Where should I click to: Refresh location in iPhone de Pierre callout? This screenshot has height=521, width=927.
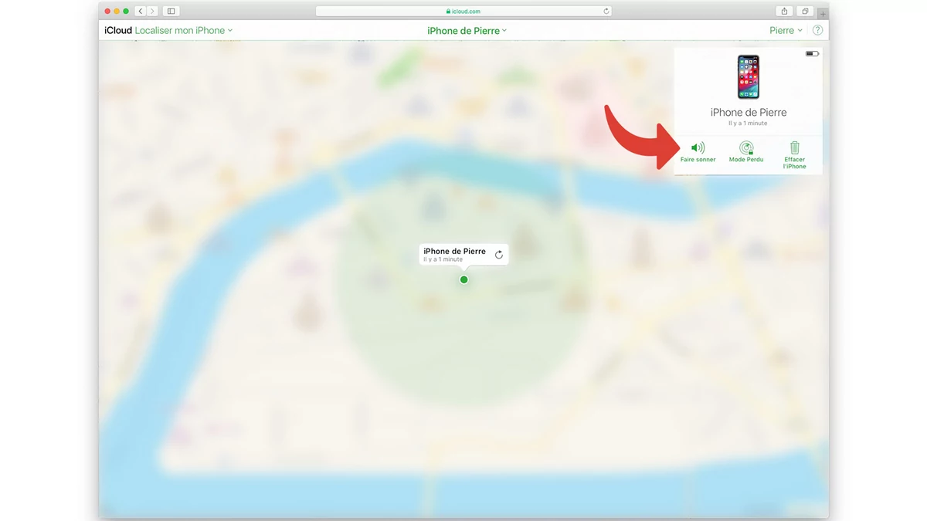(x=499, y=255)
